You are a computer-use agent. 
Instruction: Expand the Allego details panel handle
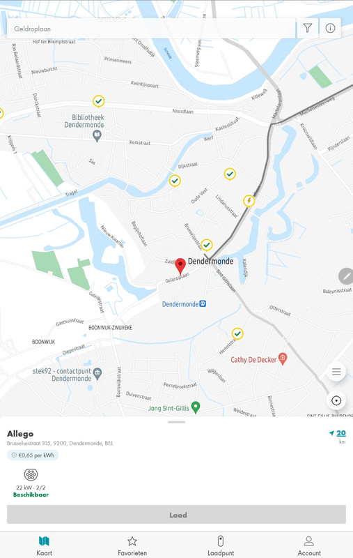(x=177, y=423)
